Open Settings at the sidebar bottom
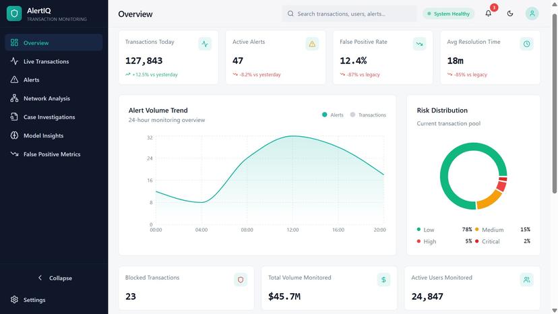The image size is (558, 314). 34,300
